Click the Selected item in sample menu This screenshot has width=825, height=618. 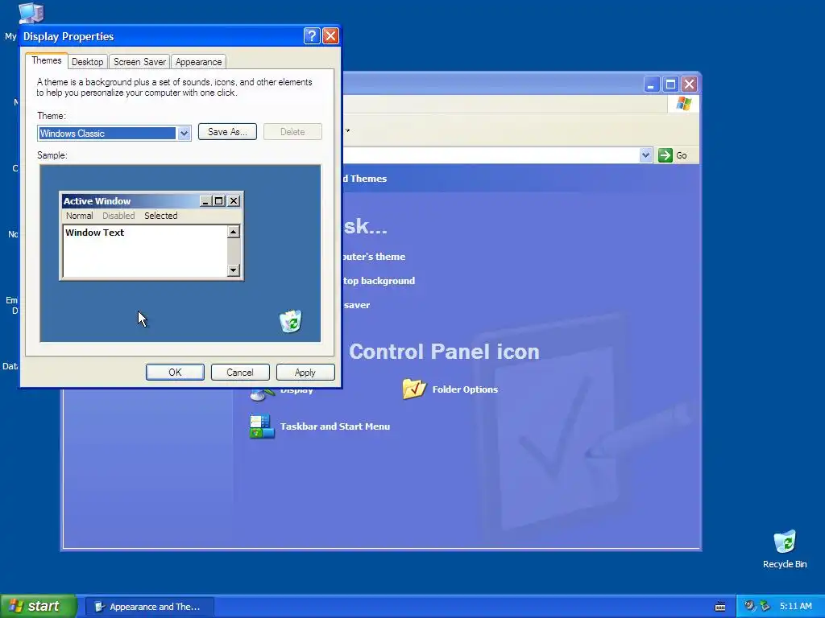pyautogui.click(x=161, y=216)
